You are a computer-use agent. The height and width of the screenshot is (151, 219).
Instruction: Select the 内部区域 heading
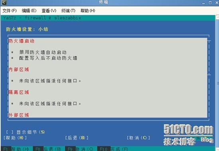tap(19, 69)
